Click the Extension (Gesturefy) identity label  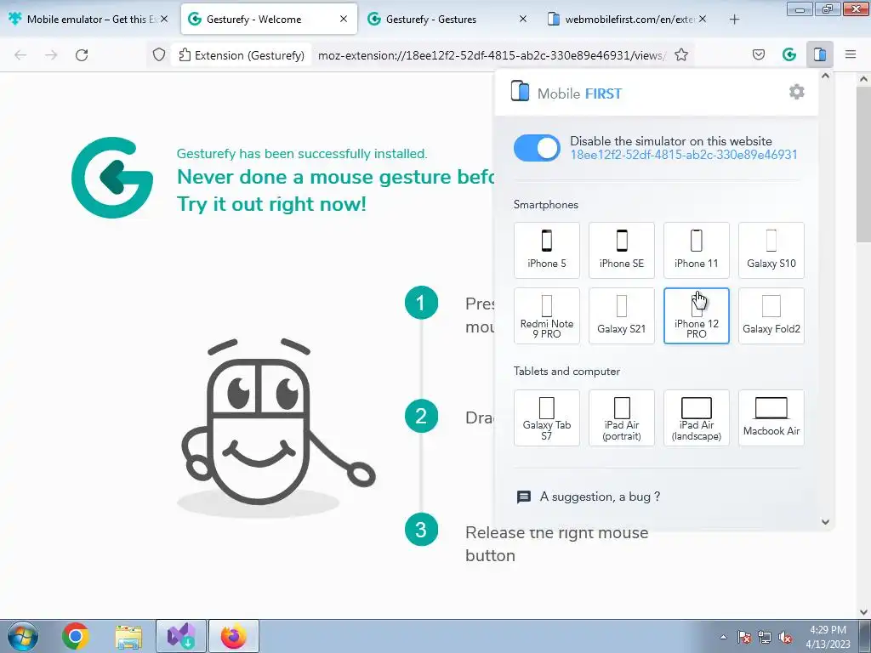pos(241,55)
